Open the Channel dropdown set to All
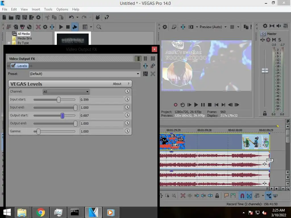 66,92
